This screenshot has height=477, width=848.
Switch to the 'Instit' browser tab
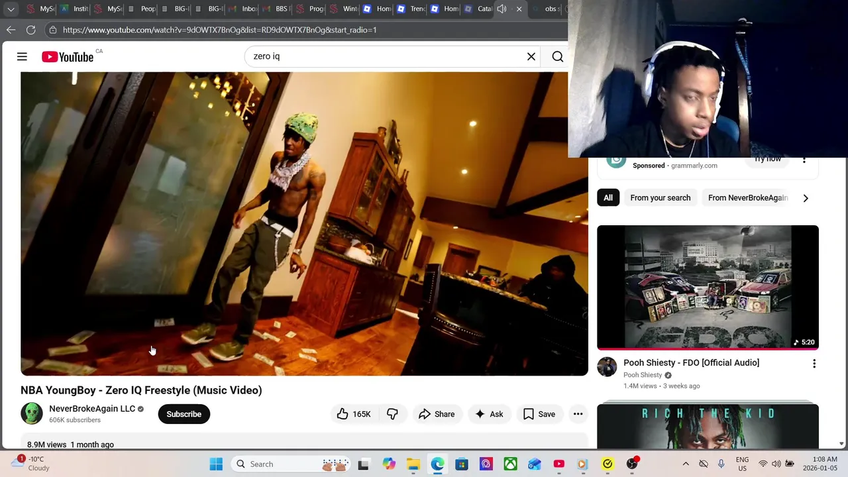point(74,9)
